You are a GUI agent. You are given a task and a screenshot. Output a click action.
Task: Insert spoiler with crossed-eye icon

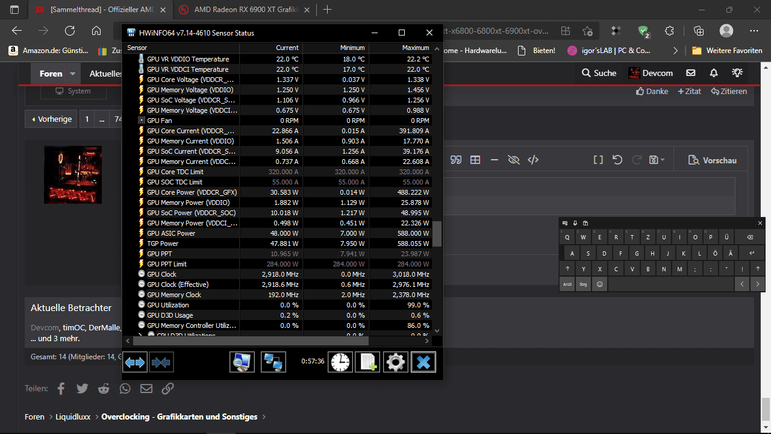pyautogui.click(x=514, y=160)
